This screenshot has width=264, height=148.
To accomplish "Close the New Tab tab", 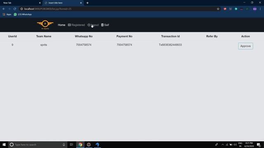I will pyautogui.click(x=40, y=3).
